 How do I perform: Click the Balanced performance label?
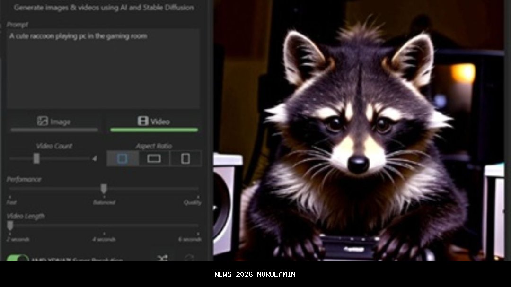104,202
